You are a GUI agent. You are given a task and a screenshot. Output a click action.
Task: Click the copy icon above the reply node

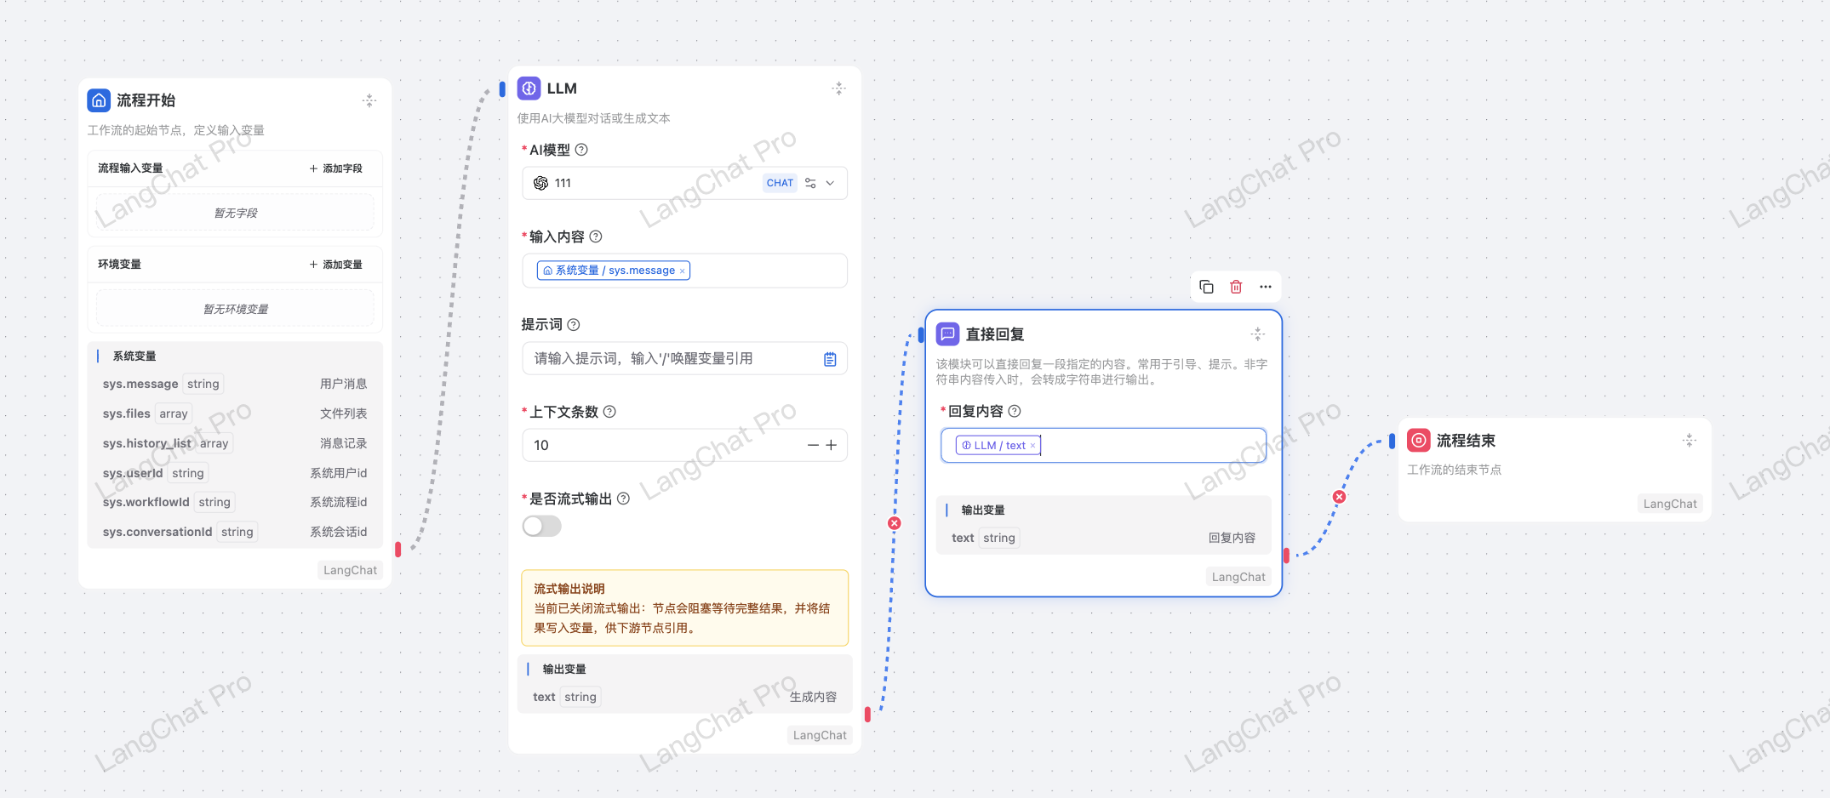click(1206, 287)
